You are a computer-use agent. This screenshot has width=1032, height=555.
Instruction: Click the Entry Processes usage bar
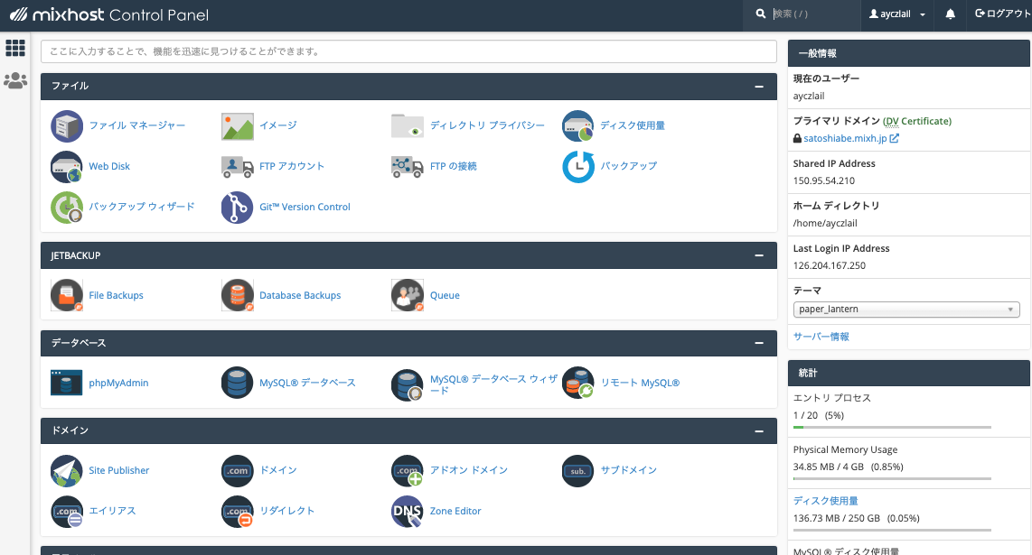[x=892, y=428]
